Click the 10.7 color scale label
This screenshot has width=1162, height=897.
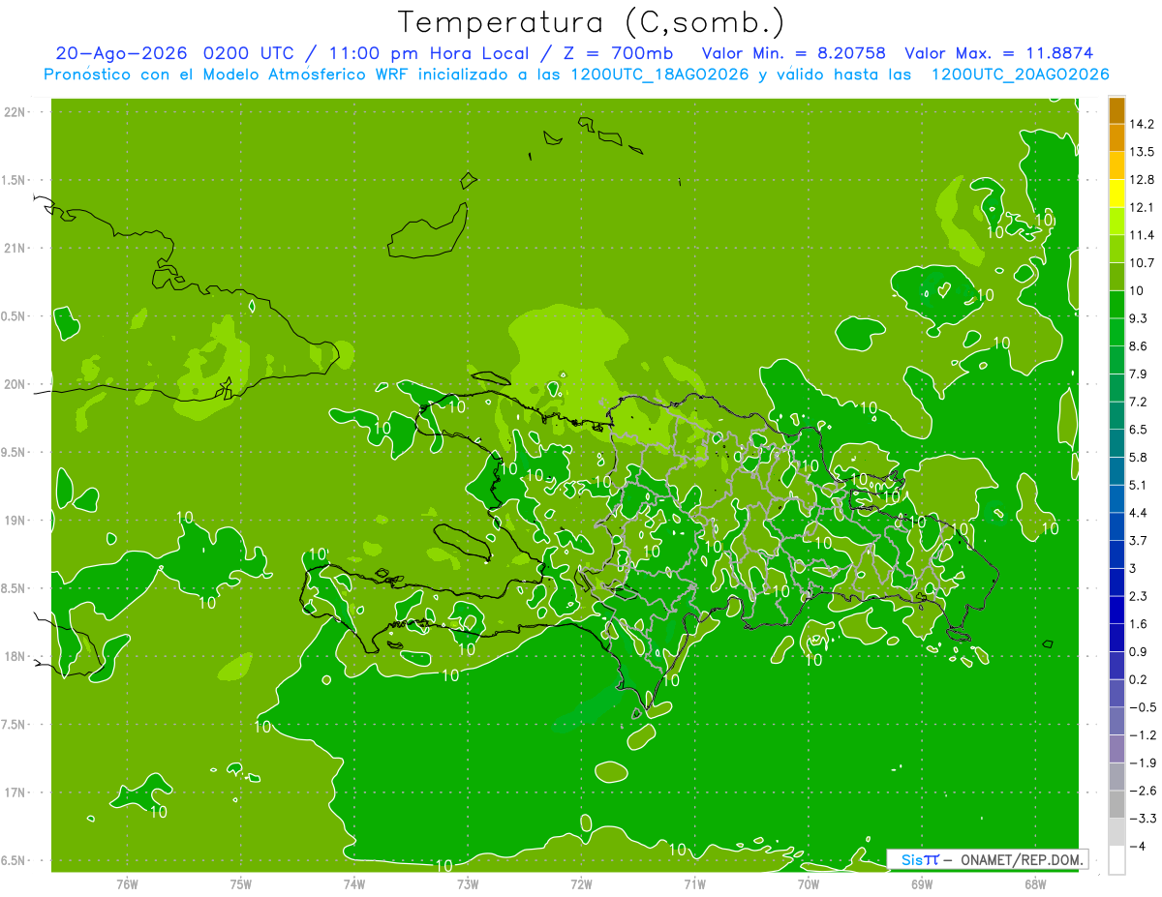coord(1142,263)
